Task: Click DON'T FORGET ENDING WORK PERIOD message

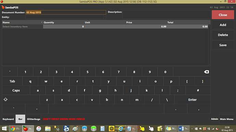Action: pos(64,119)
